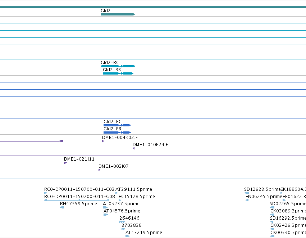Click the purple arrow under DME1-010P24.F

(134, 148)
